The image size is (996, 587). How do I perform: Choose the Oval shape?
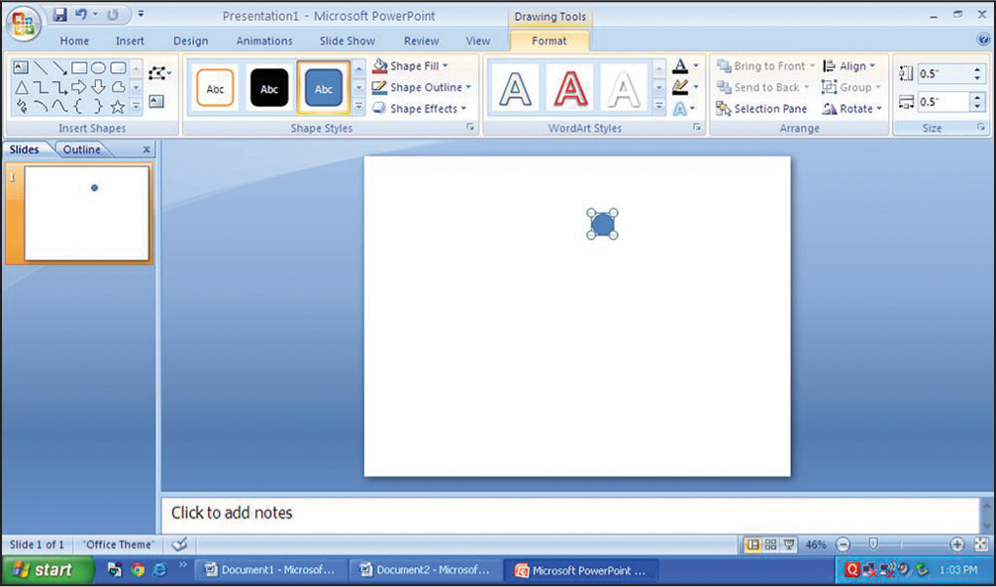coord(98,67)
